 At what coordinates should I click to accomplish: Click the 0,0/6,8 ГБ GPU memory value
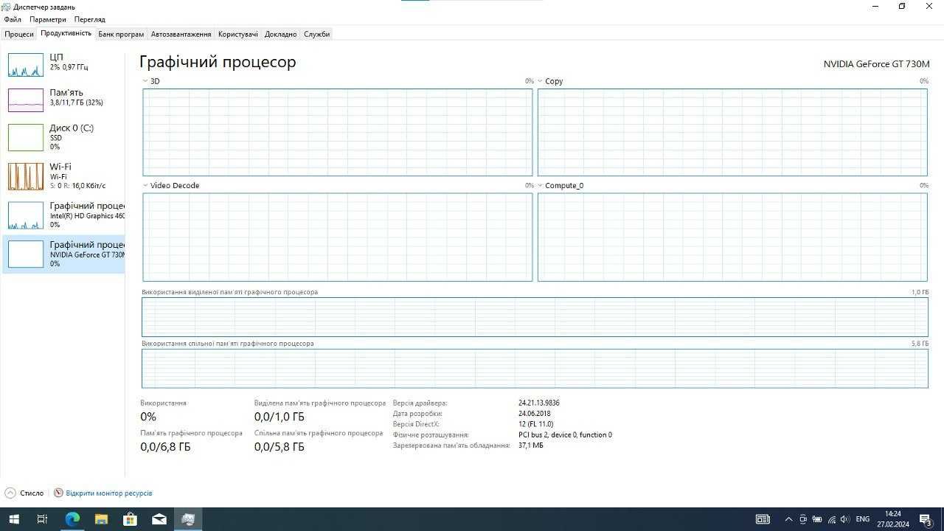click(x=165, y=447)
